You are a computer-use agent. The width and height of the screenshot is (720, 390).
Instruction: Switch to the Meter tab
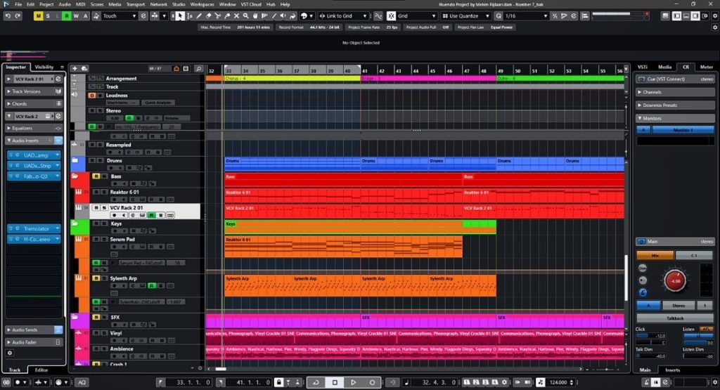click(706, 67)
